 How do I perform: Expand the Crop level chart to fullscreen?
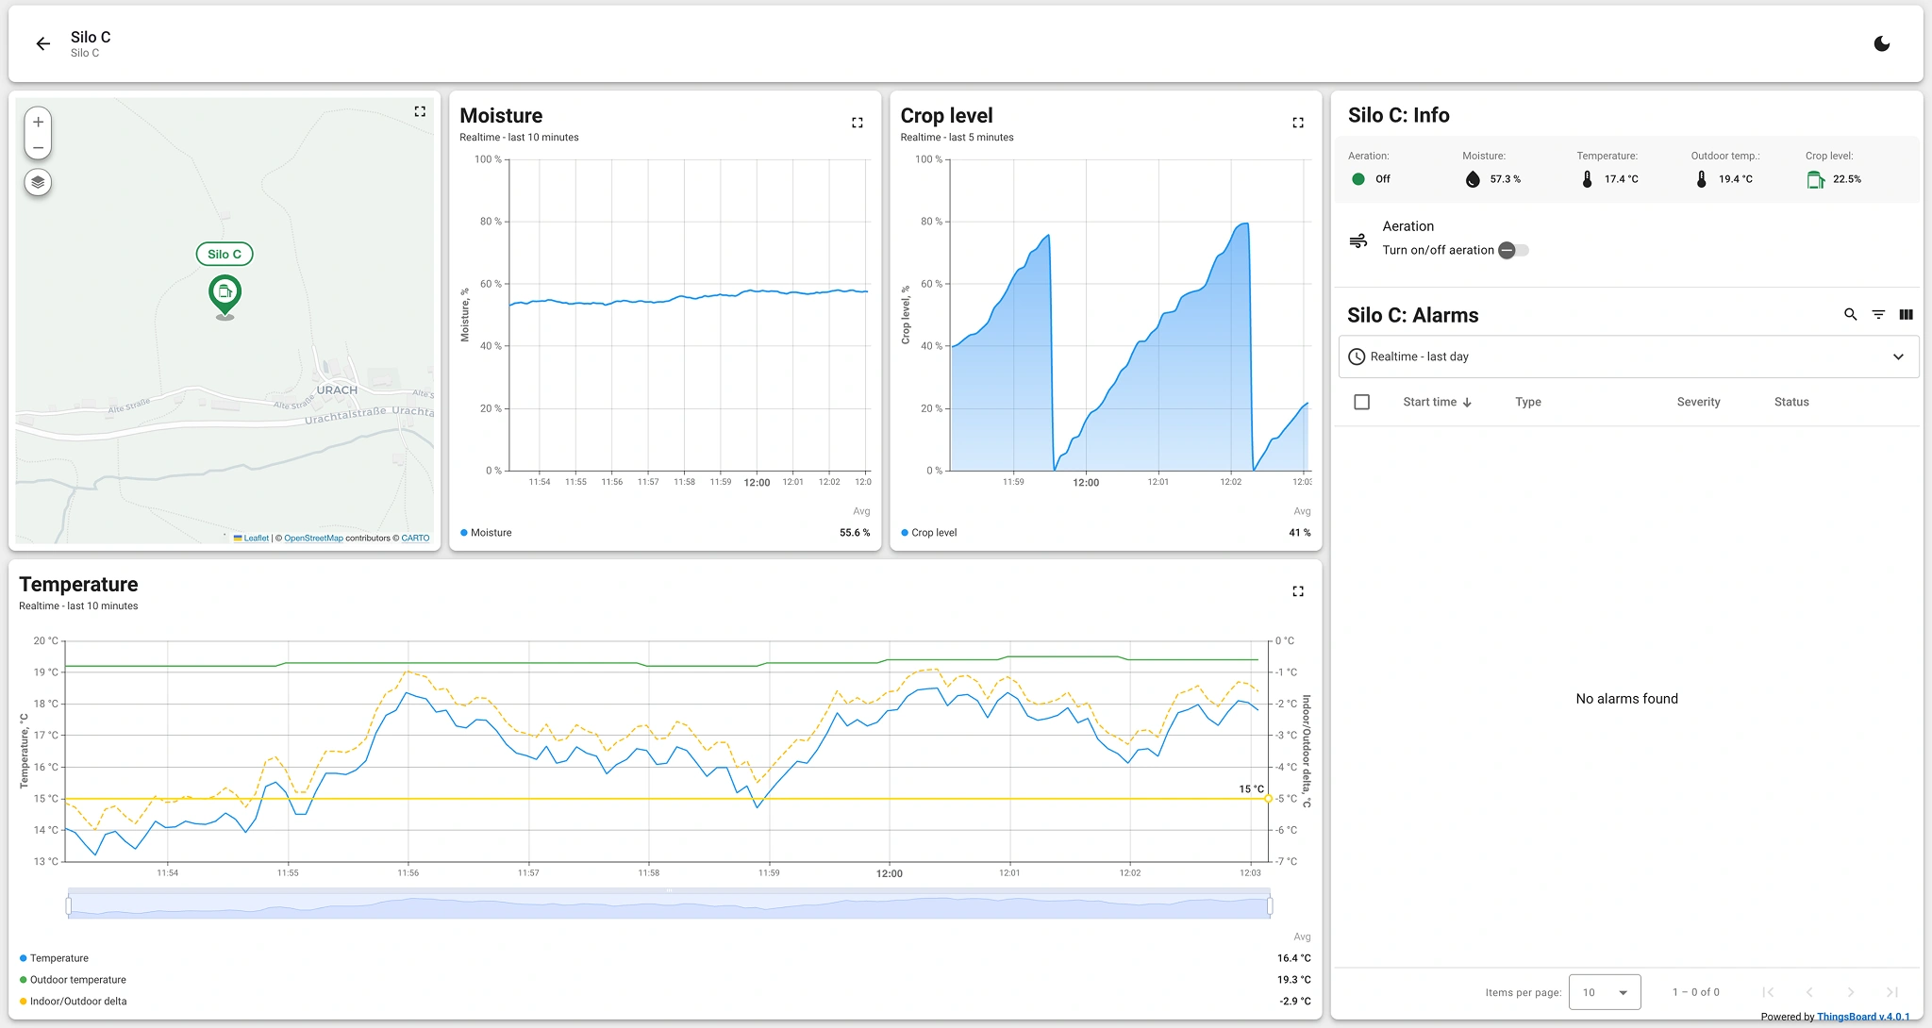click(1297, 123)
